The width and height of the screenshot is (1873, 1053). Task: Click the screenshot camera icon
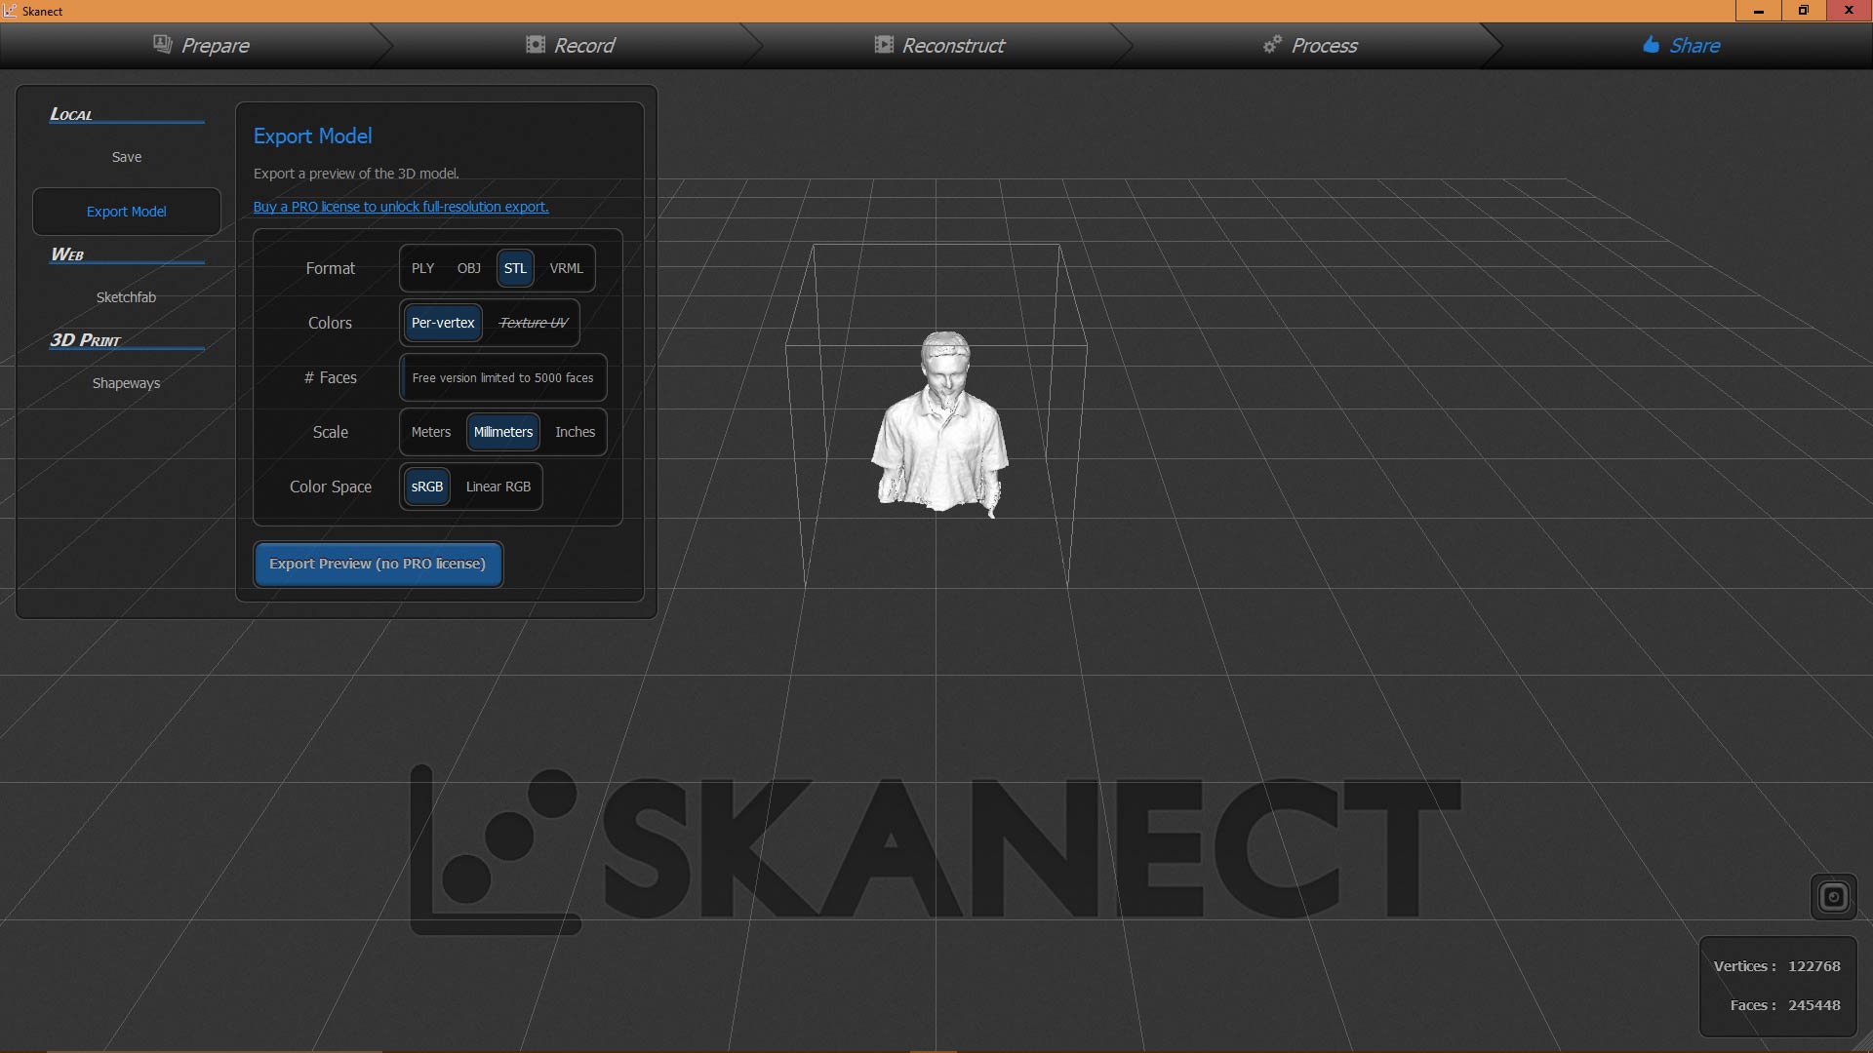pos(1834,897)
